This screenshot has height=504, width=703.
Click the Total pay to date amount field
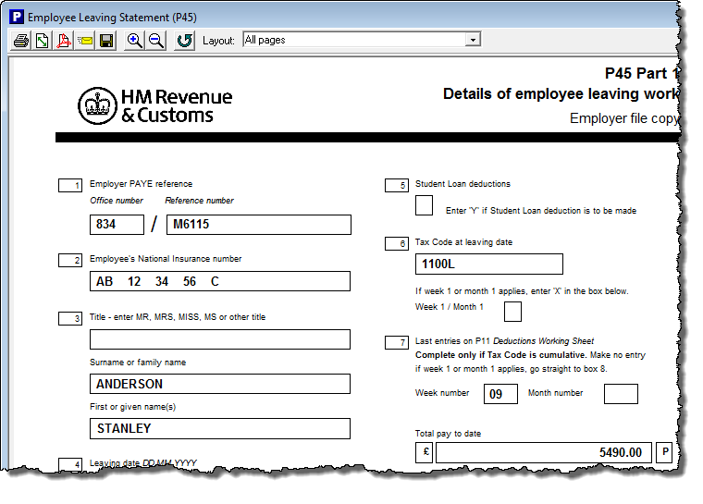coord(542,452)
